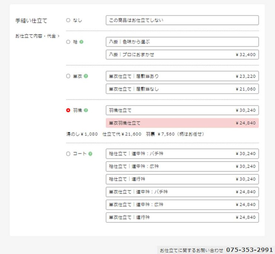
Task: Select この商品はお仕立てしない option
Action: tap(182, 20)
